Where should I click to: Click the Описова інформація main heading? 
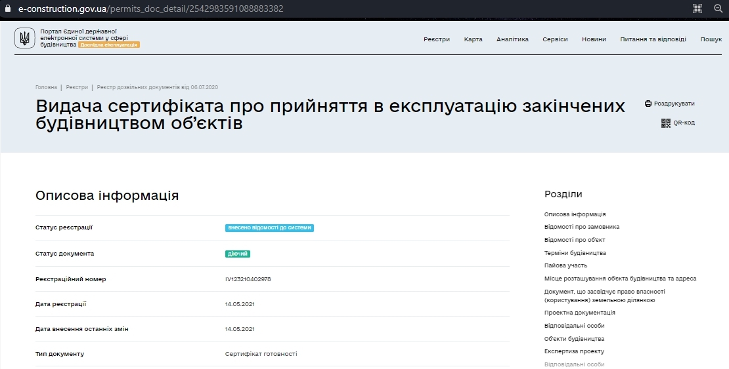tap(107, 195)
